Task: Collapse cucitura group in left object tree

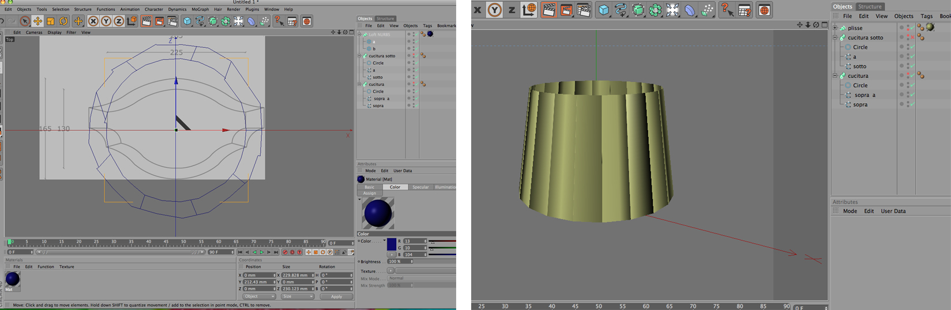Action: (359, 84)
